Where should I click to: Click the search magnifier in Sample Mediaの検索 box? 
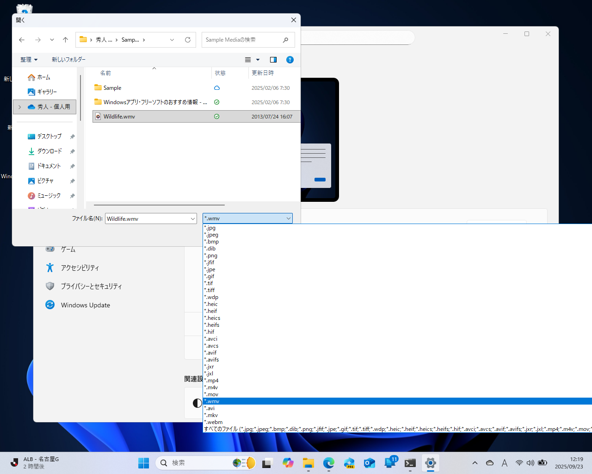(285, 40)
